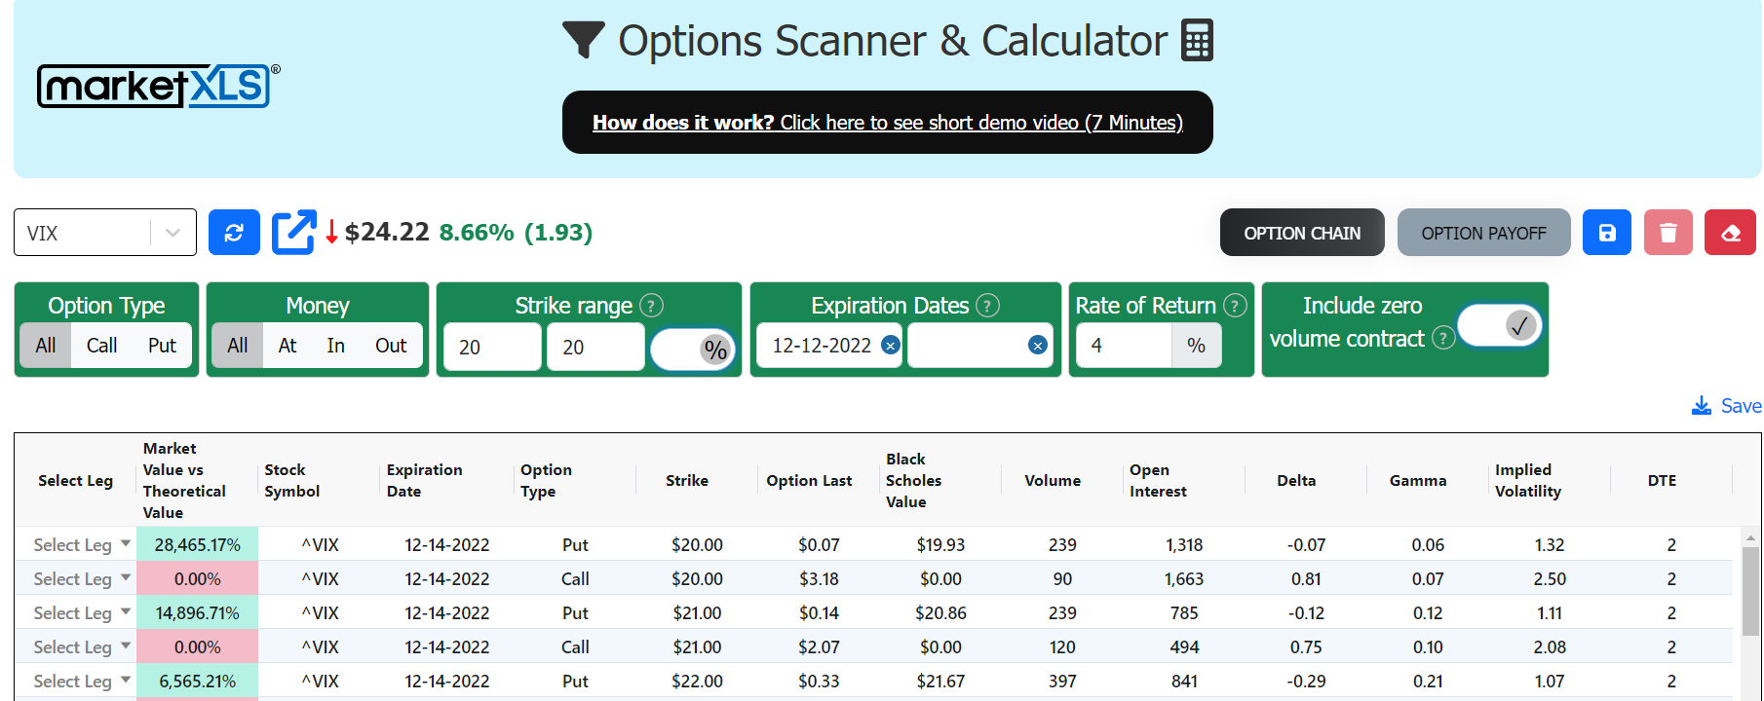Click the Save link text
Image resolution: width=1764 pixels, height=701 pixels.
(1741, 406)
